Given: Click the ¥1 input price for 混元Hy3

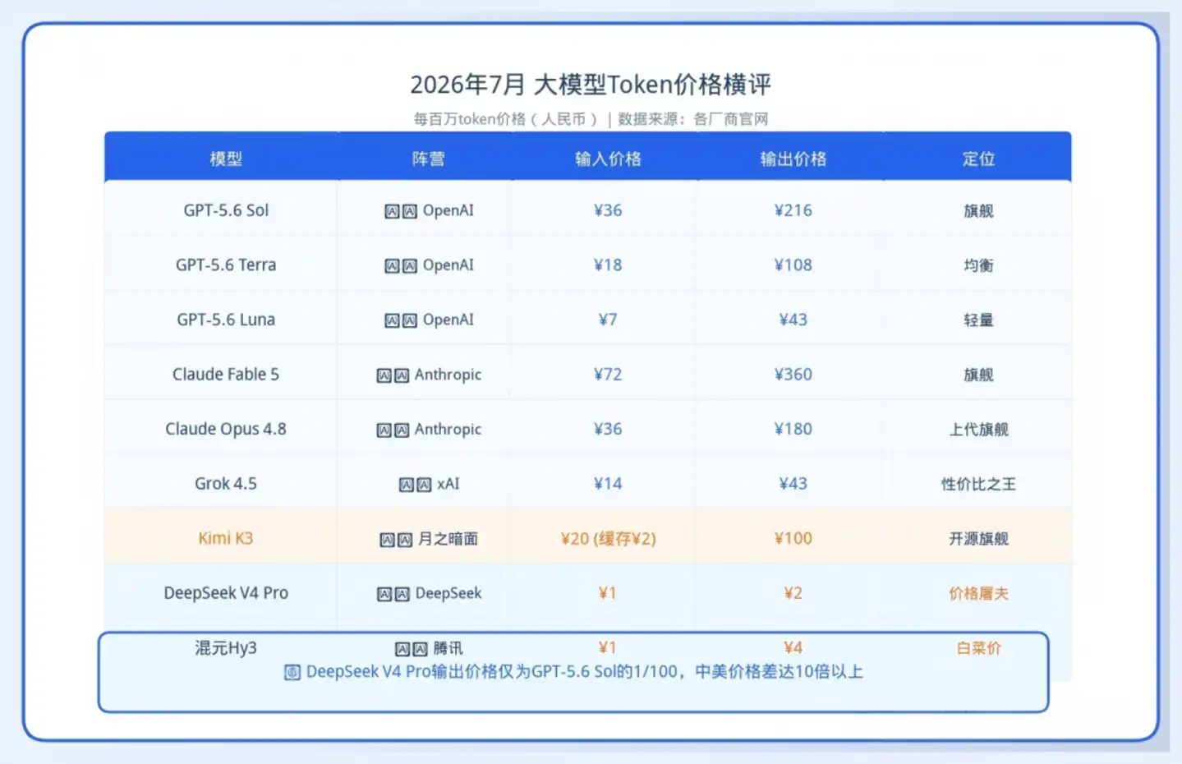Looking at the screenshot, I should pos(608,648).
